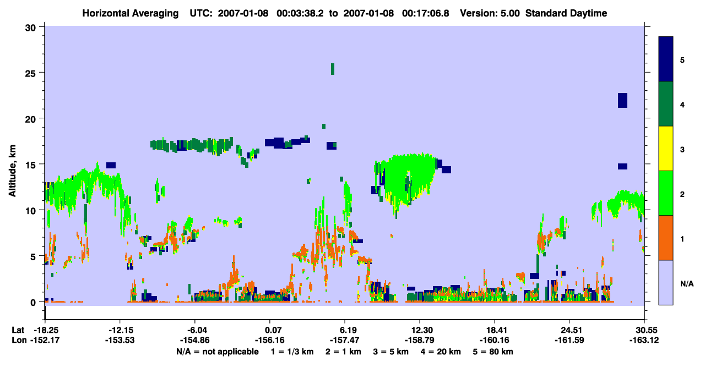Click the orange level 1 colorbar segment

click(x=666, y=238)
